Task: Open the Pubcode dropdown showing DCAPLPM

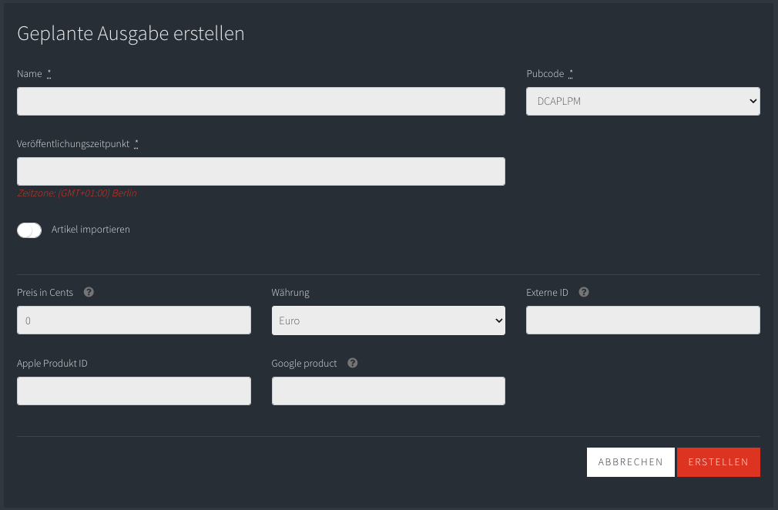Action: (x=643, y=101)
